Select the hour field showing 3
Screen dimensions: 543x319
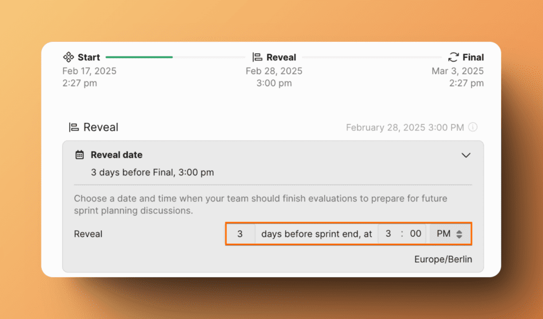[388, 234]
